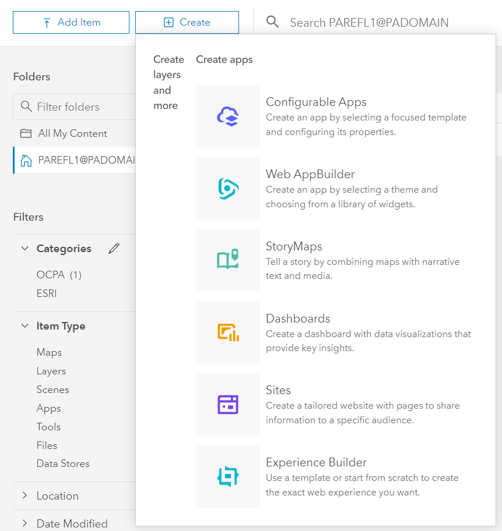The height and width of the screenshot is (531, 502).
Task: Select the PAREFL1@PADOMAIN root folder
Action: pos(74,160)
